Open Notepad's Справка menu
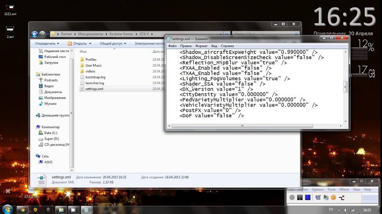This screenshot has height=214, width=382. click(227, 46)
